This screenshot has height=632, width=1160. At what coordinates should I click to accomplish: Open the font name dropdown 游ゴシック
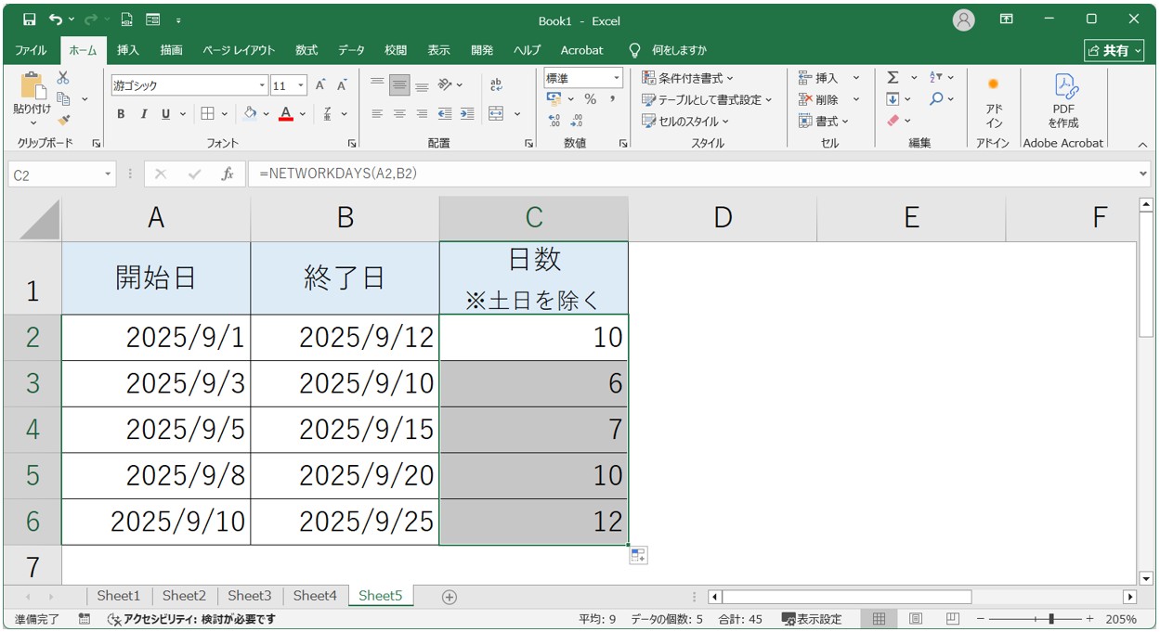(x=262, y=85)
